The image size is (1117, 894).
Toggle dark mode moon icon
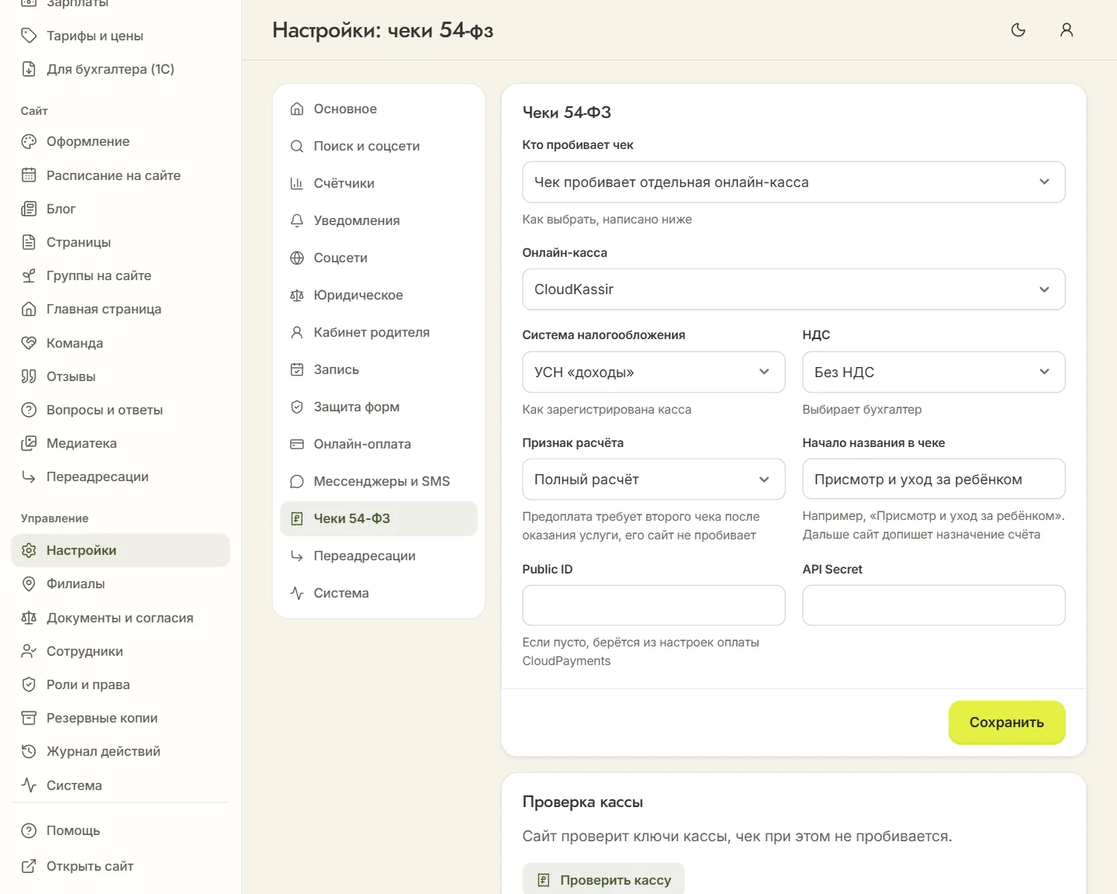click(1018, 30)
